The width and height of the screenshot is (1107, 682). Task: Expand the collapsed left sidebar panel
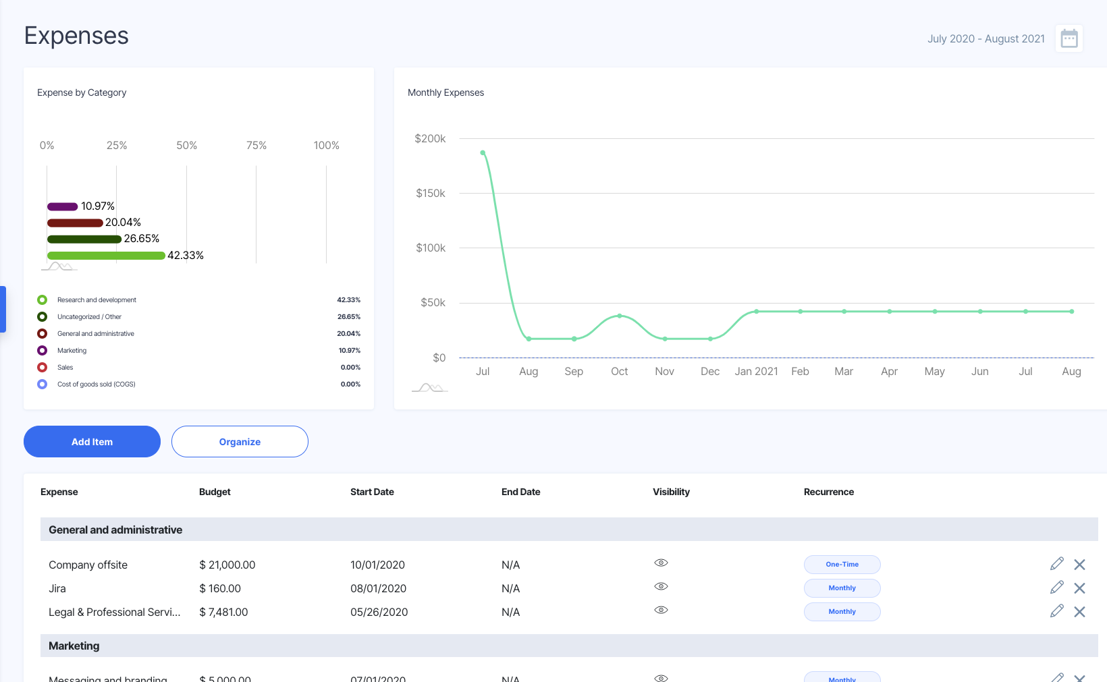point(3,309)
